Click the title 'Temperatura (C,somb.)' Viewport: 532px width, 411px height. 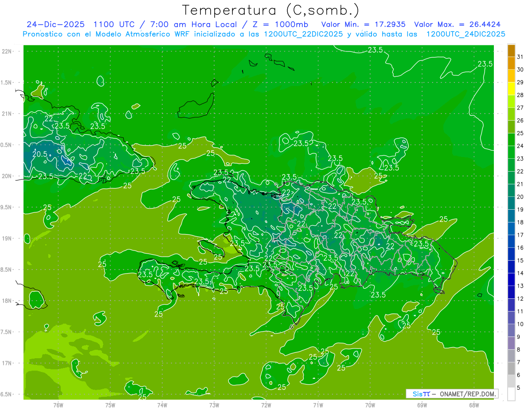click(x=271, y=10)
